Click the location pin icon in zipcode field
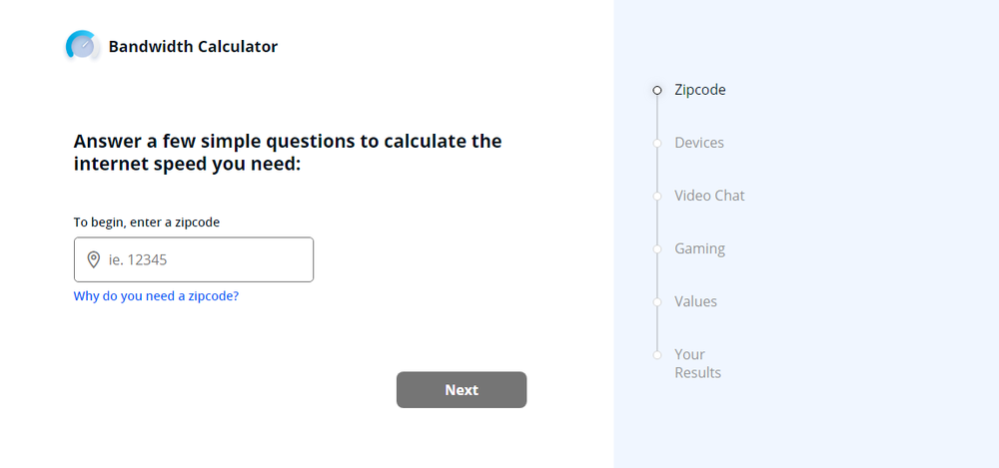 (x=93, y=259)
